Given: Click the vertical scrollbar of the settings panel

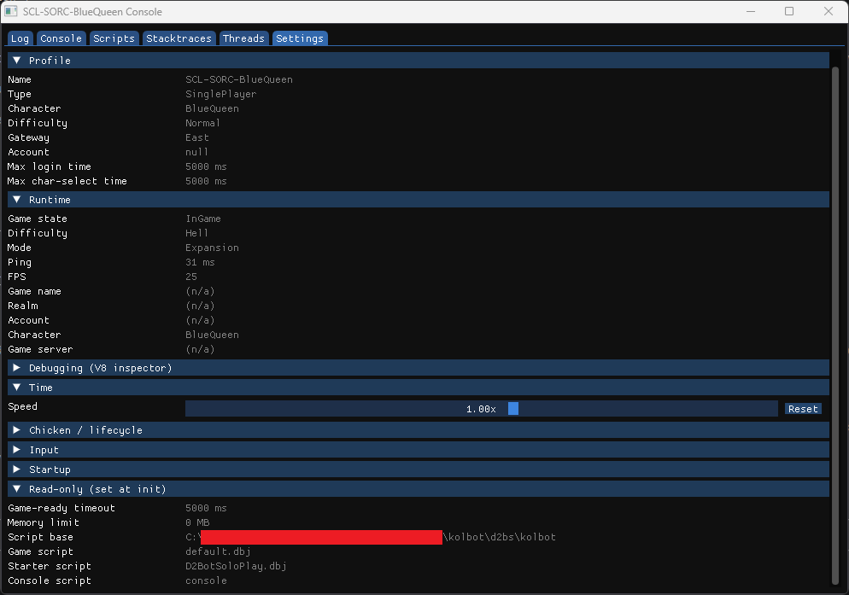Looking at the screenshot, I should click(x=835, y=325).
